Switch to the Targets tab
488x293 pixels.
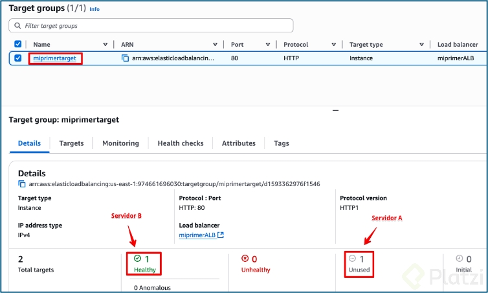coord(71,143)
